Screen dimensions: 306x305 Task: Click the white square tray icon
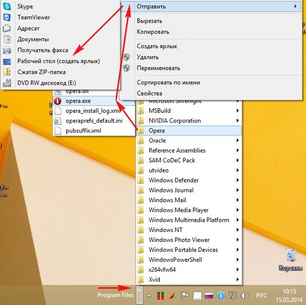197,296
